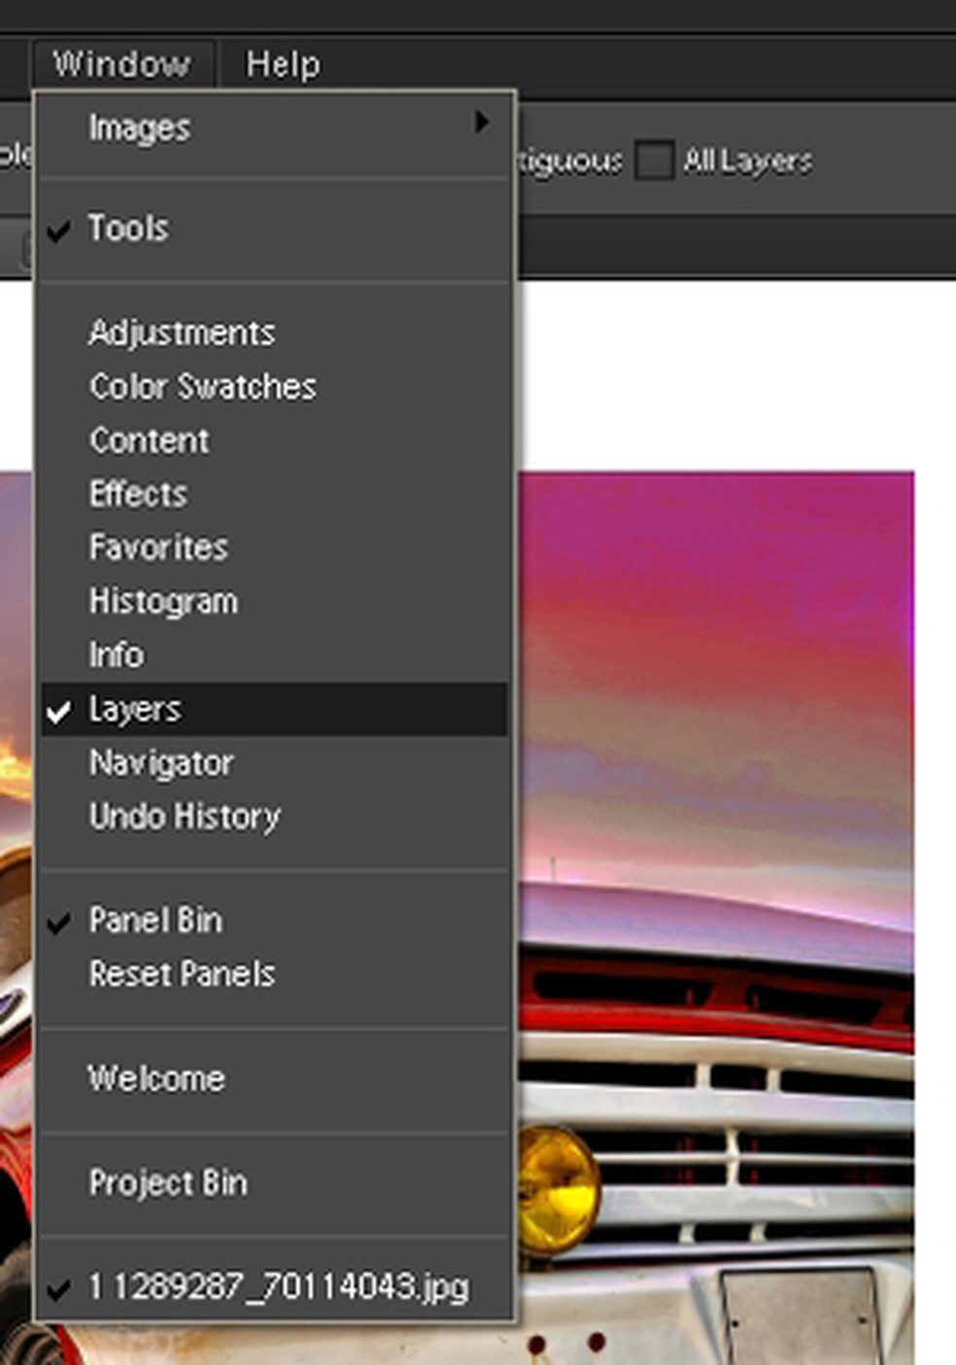Enable the All Layers checkbox
956x1365 pixels.
click(654, 160)
